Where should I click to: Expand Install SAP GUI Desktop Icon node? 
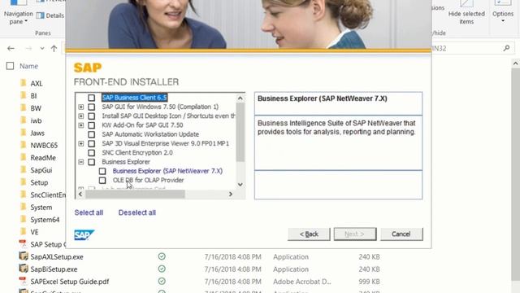pos(81,116)
